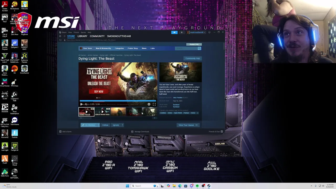Select Fortnite desktop shortcut

[x=14, y=134]
